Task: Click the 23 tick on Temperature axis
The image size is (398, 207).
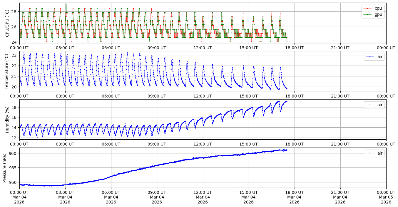Action: 14,55
